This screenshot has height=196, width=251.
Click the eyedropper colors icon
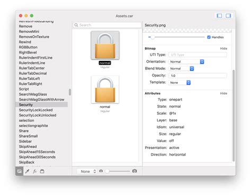(x=27, y=171)
